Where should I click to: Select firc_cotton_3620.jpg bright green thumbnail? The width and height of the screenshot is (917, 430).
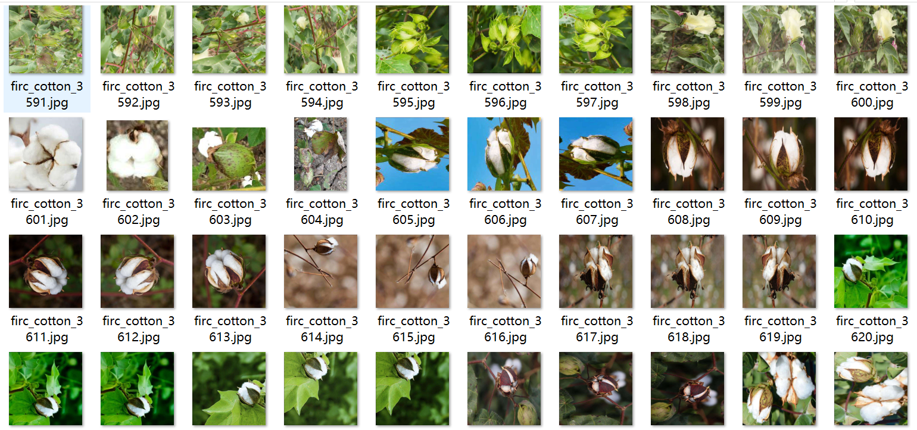coord(871,271)
